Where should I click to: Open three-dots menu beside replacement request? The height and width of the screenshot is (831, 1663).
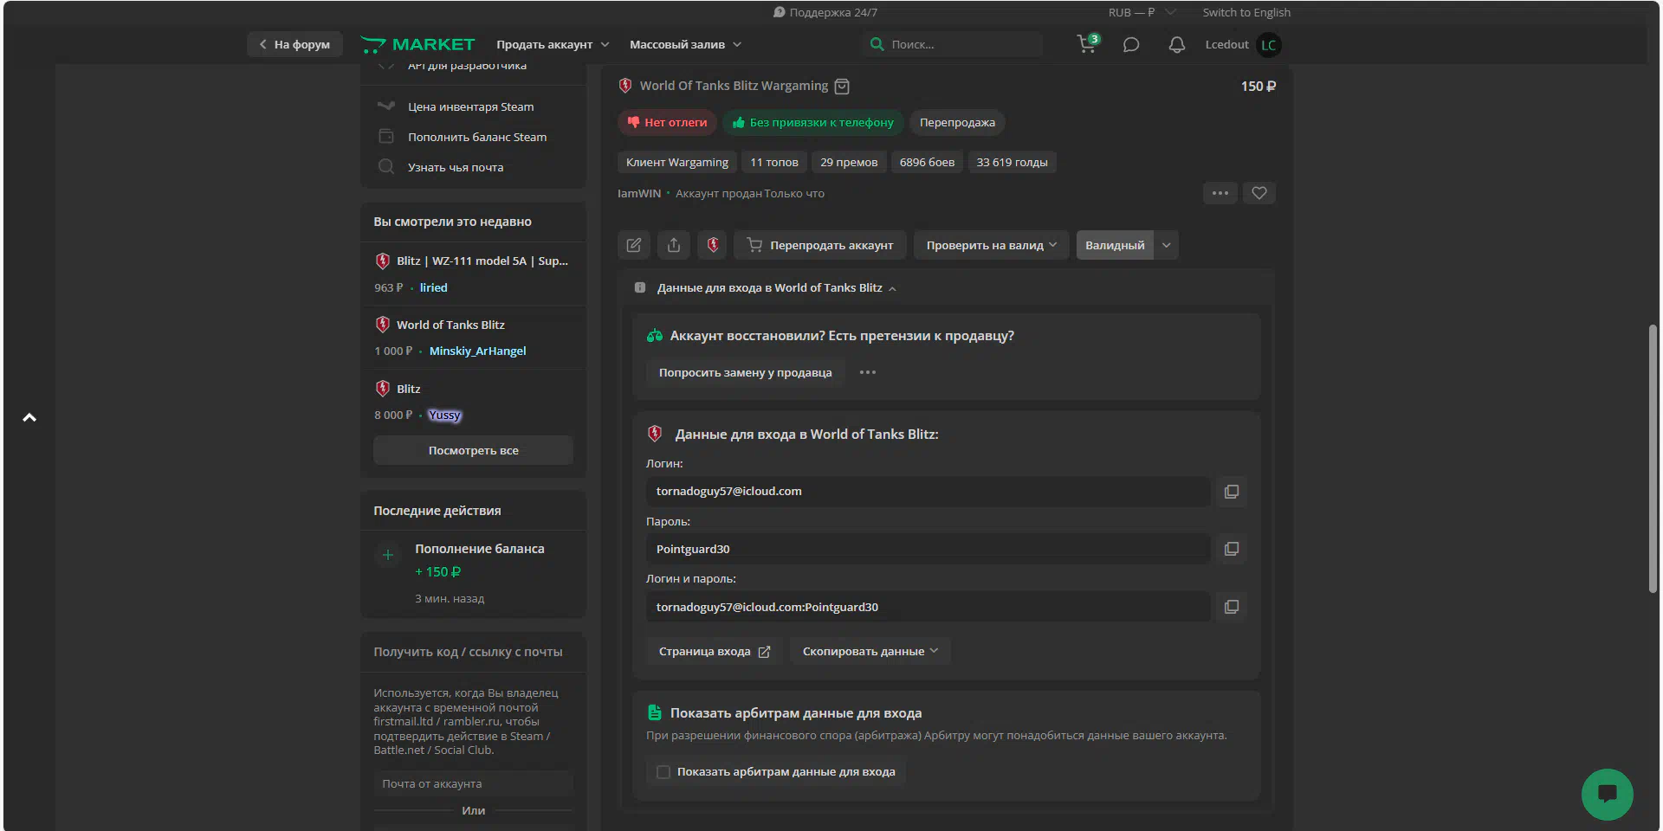867,372
